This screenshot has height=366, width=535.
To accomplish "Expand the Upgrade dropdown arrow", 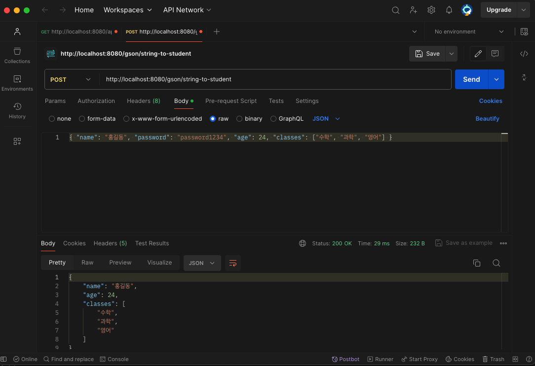I will pyautogui.click(x=523, y=10).
